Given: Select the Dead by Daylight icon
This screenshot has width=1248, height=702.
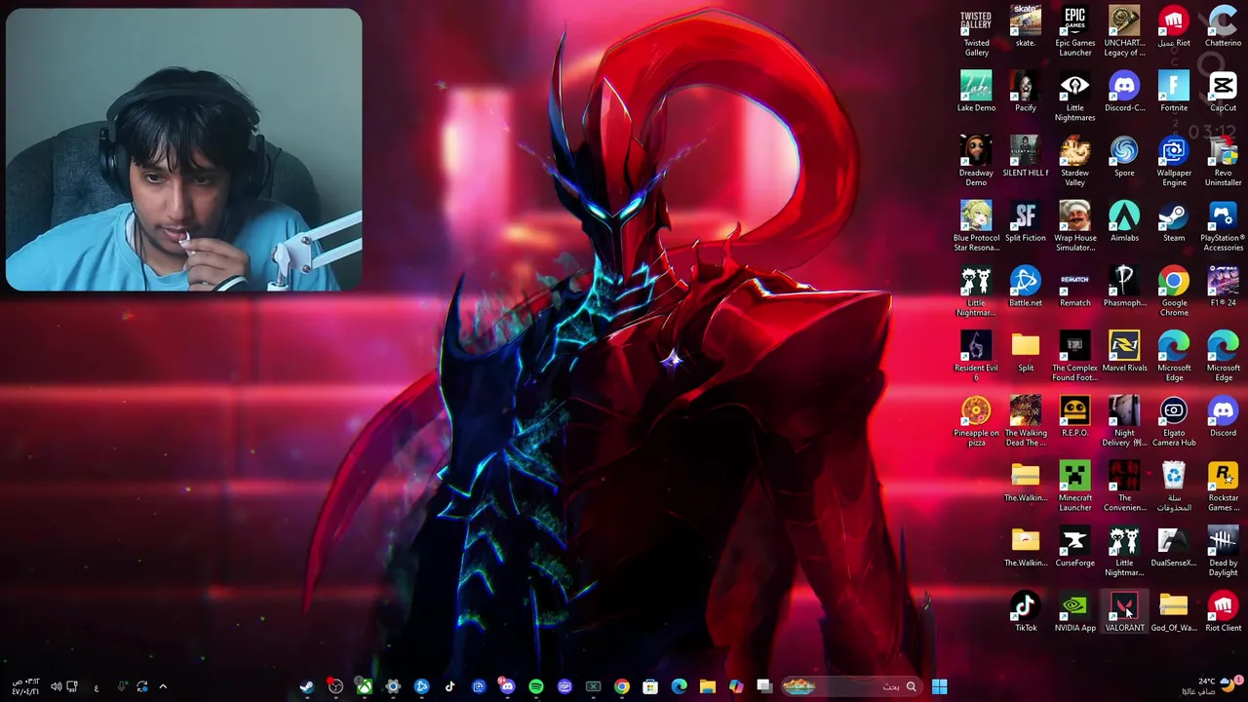Looking at the screenshot, I should click(x=1223, y=552).
